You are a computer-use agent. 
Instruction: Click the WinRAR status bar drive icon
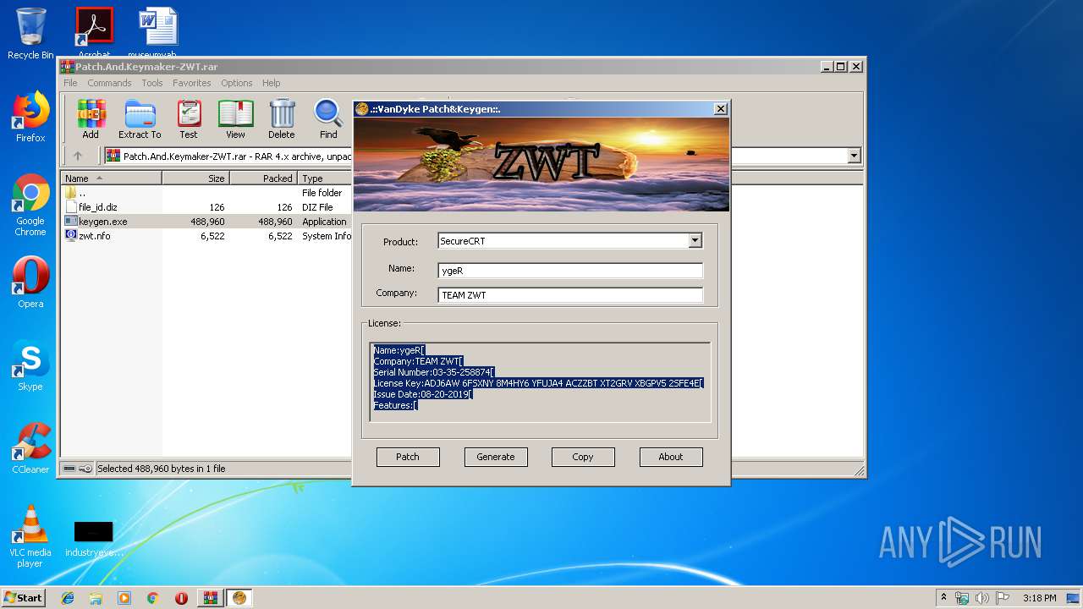tap(69, 469)
